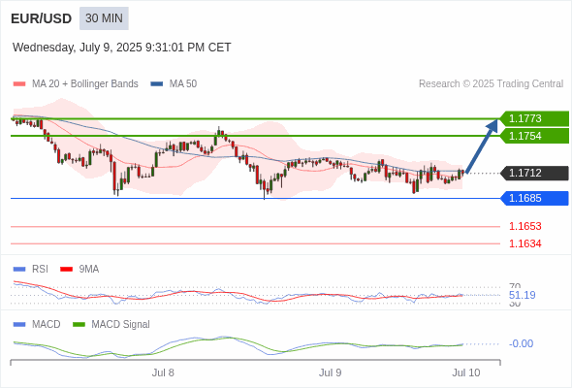Click the 1.1653 support level label
The width and height of the screenshot is (572, 388).
point(524,226)
